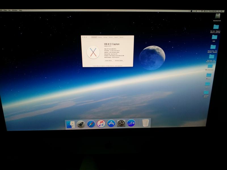Click the OS X El Capitan logo
The height and width of the screenshot is (170, 227).
pyautogui.click(x=93, y=52)
